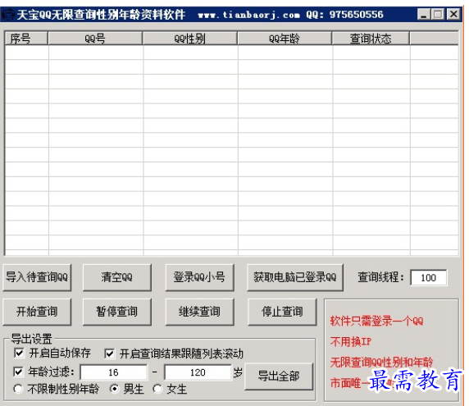Image resolution: width=469 pixels, height=406 pixels.
Task: Open 登录QQ小号 login
Action: click(x=199, y=277)
